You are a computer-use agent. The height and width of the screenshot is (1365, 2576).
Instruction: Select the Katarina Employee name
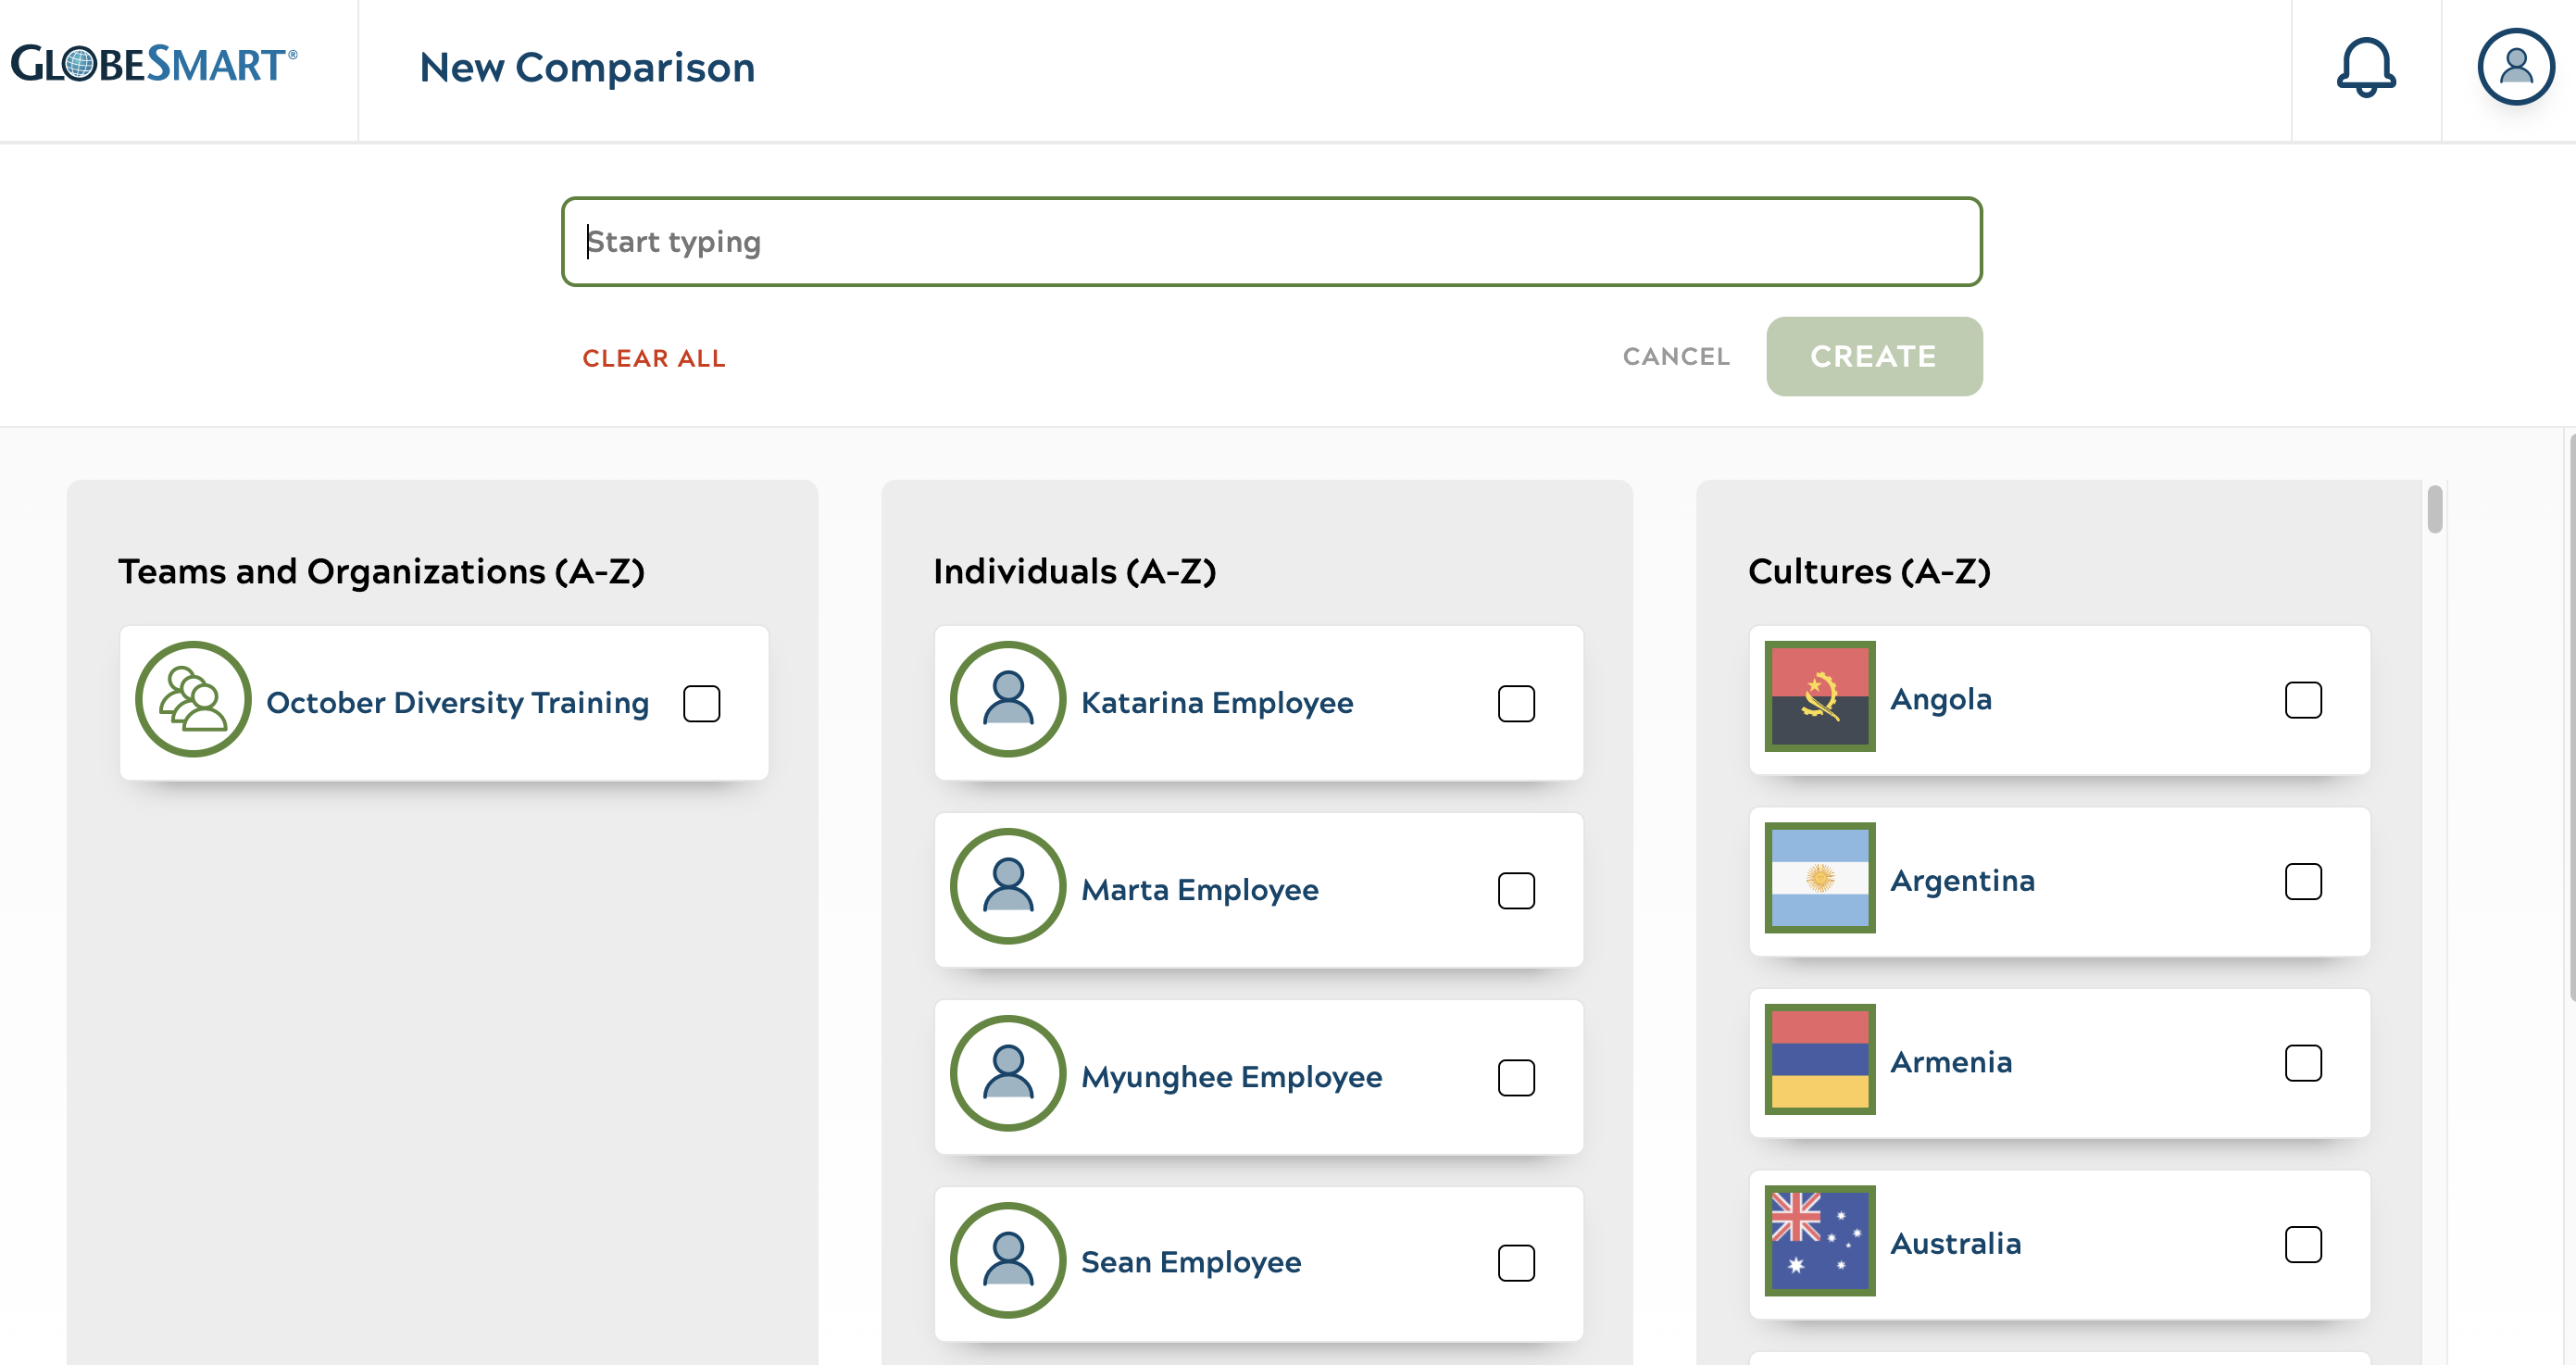[x=1217, y=703]
